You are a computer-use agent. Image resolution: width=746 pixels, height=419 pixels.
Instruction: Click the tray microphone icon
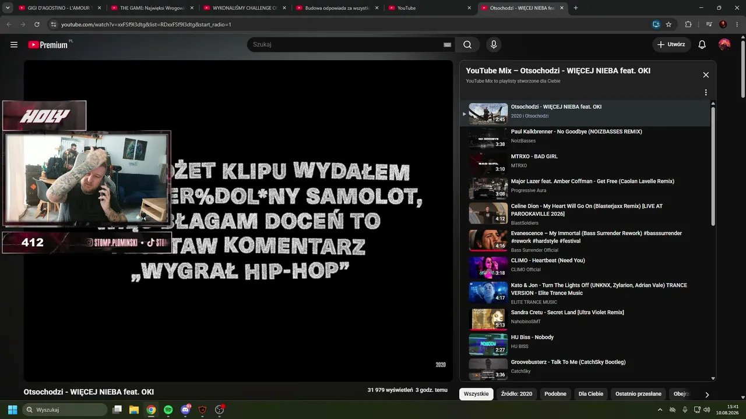[685, 410]
